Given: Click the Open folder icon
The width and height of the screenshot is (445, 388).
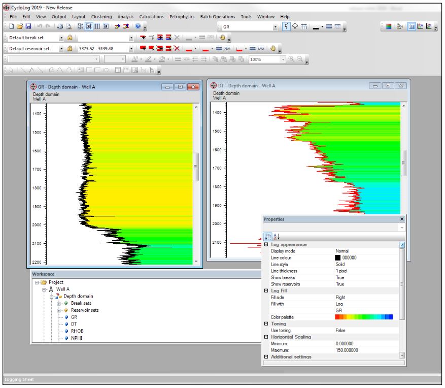Looking at the screenshot, I should click(x=20, y=26).
